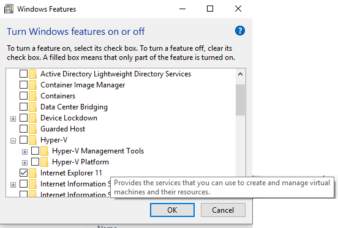Expand the Device Lockdown node

coord(13,119)
